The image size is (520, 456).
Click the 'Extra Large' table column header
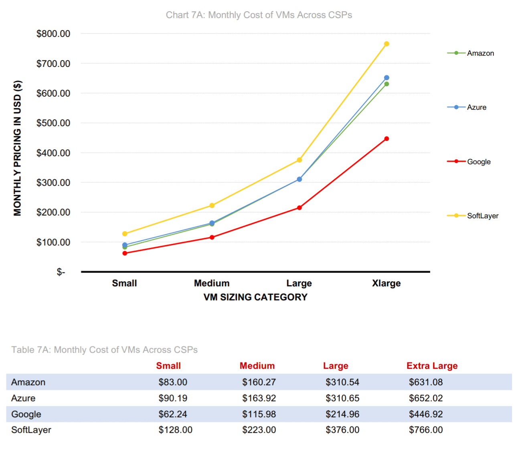[x=432, y=366]
